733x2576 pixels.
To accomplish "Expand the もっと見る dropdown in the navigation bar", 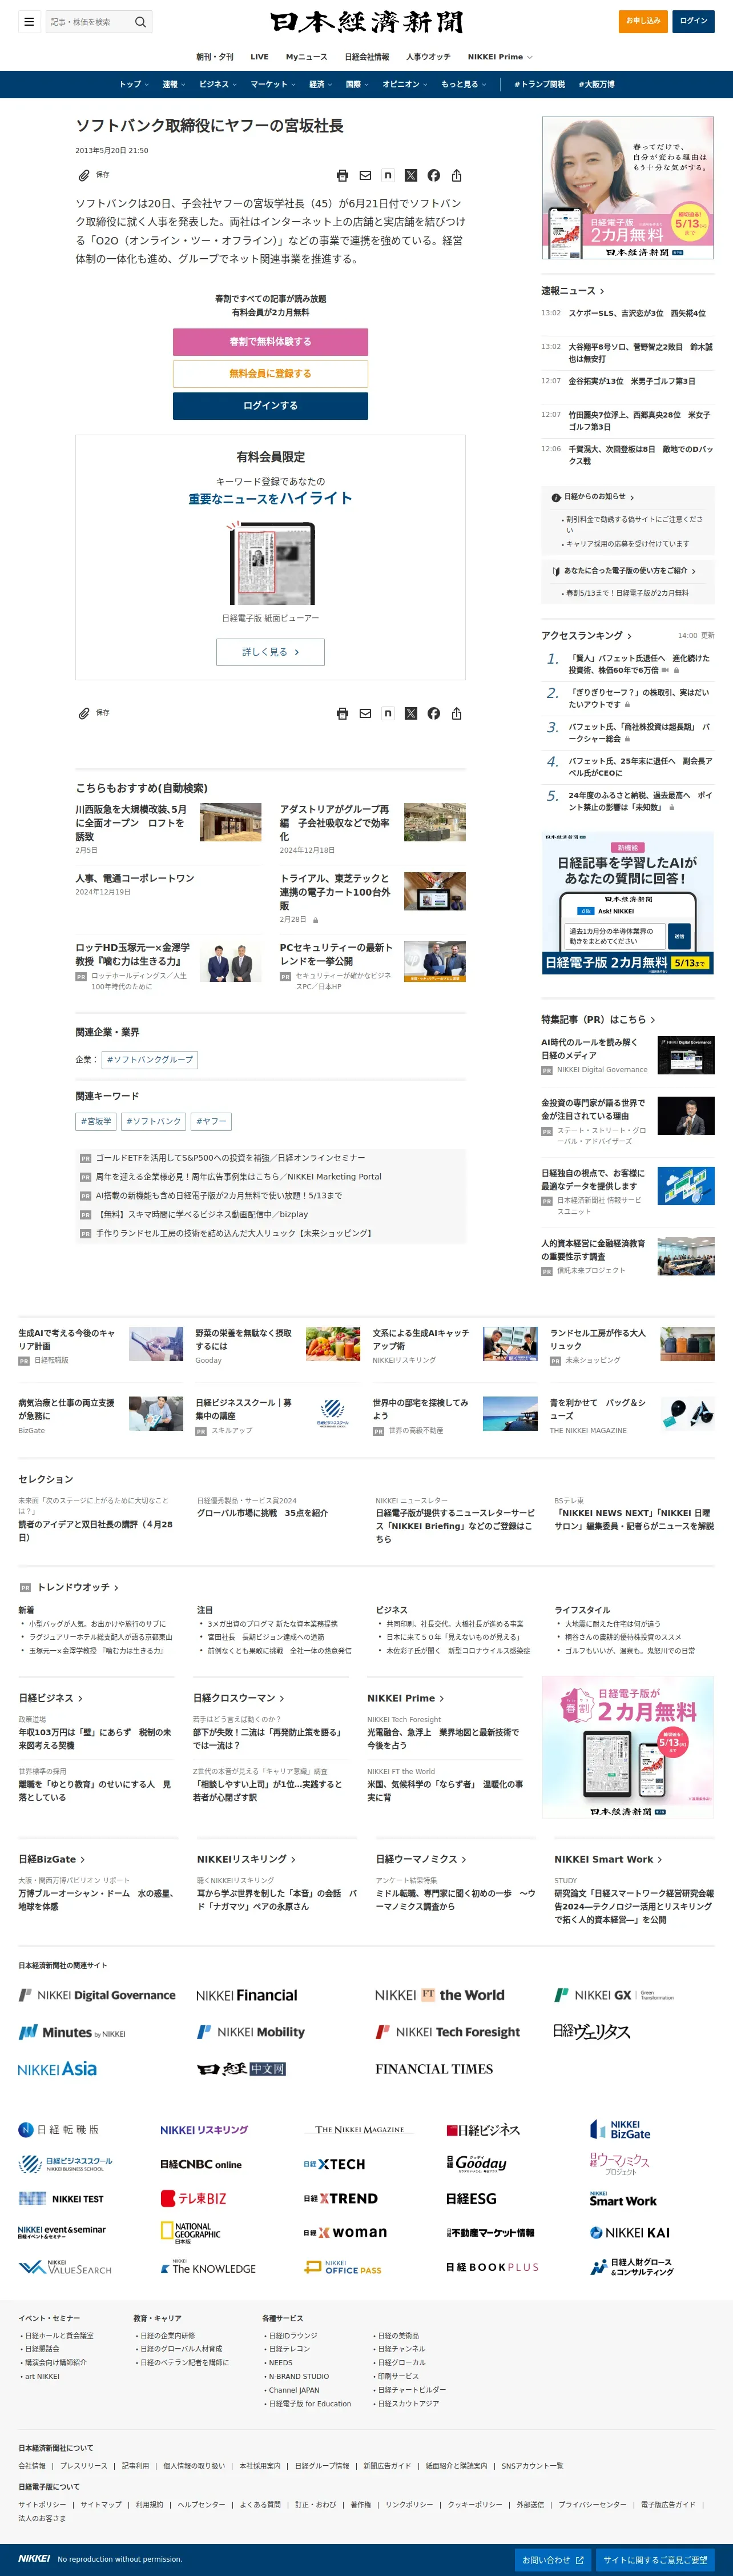I will pyautogui.click(x=464, y=84).
